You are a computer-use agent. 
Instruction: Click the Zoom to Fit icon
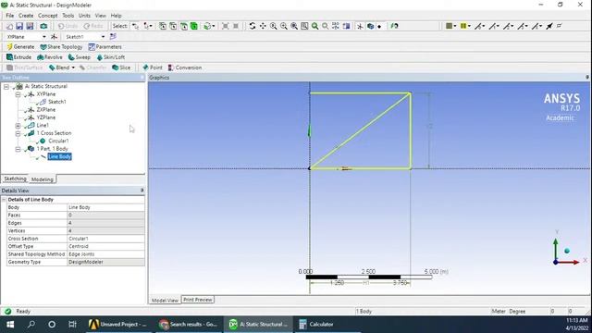(x=294, y=26)
